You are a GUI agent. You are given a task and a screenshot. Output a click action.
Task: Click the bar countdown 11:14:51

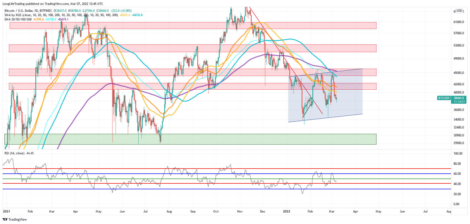click(x=459, y=102)
